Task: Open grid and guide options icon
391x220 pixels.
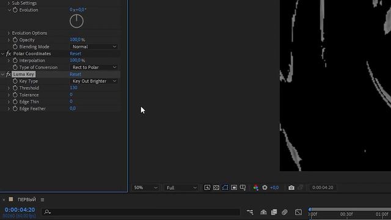Action: tap(243, 188)
